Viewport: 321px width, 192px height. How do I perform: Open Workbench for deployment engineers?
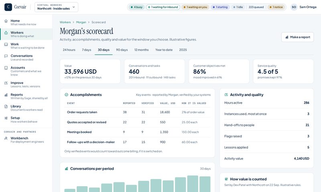(x=26, y=140)
